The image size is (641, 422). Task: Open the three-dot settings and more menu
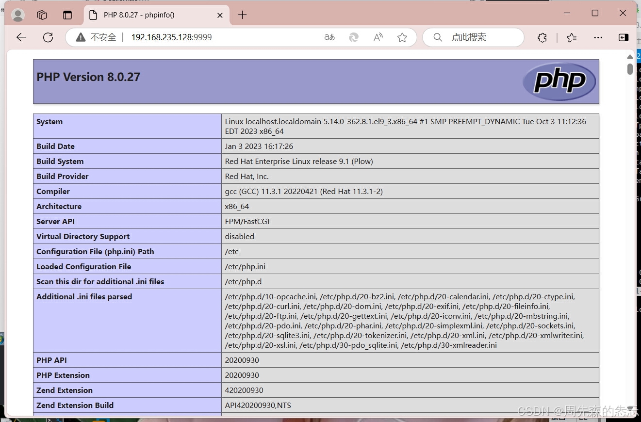point(598,37)
